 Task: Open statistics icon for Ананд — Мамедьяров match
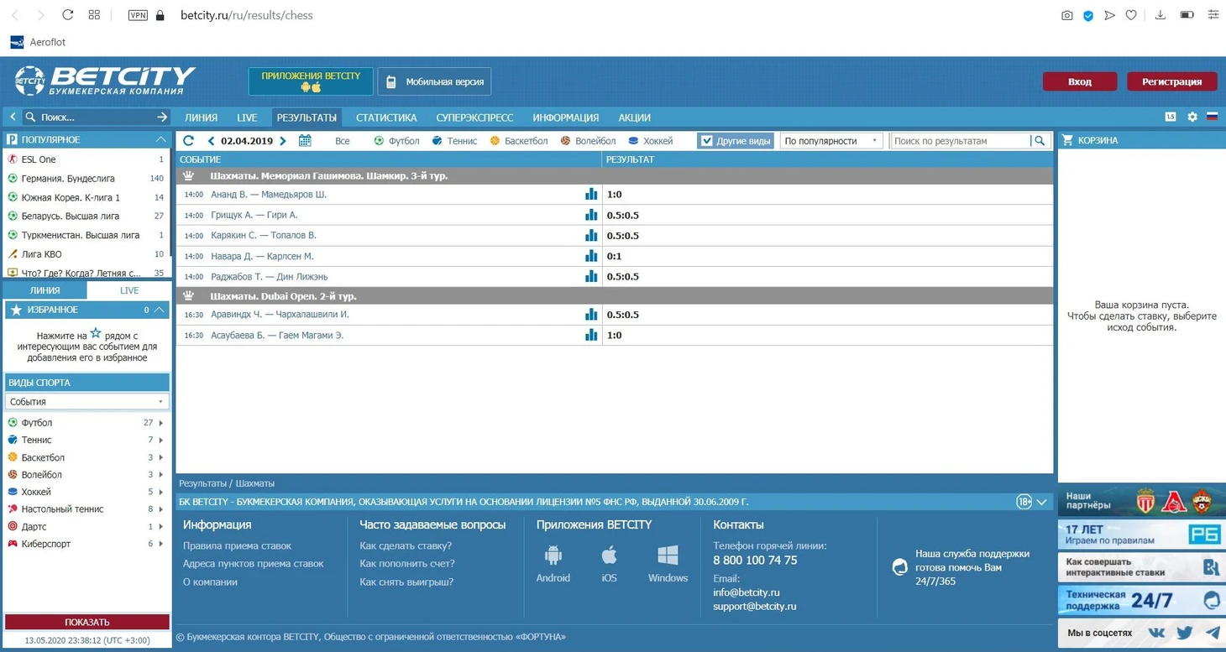coord(591,195)
